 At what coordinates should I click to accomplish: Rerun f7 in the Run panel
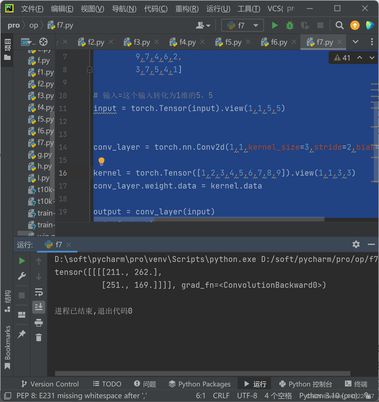[x=22, y=261]
